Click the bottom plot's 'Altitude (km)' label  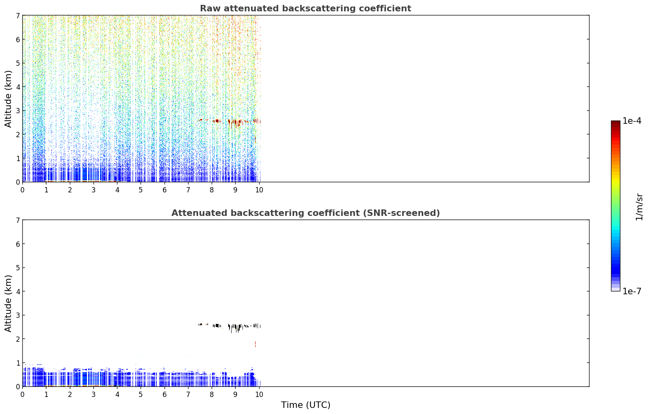pos(9,303)
